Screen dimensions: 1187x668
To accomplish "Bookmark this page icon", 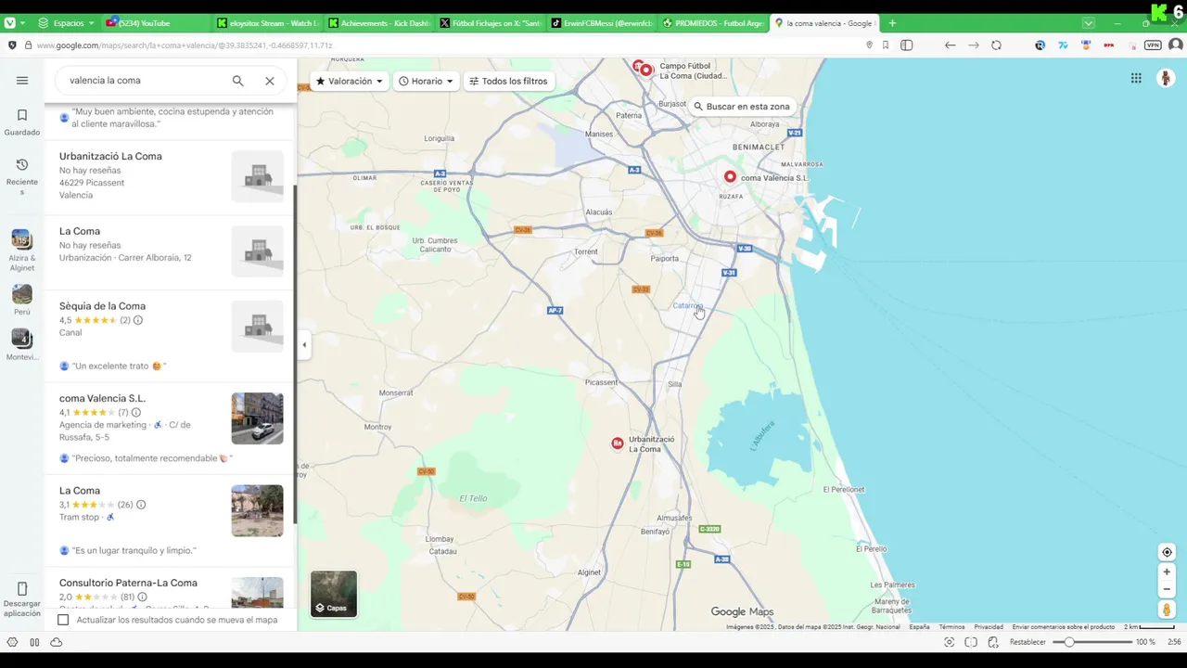I will pos(886,45).
